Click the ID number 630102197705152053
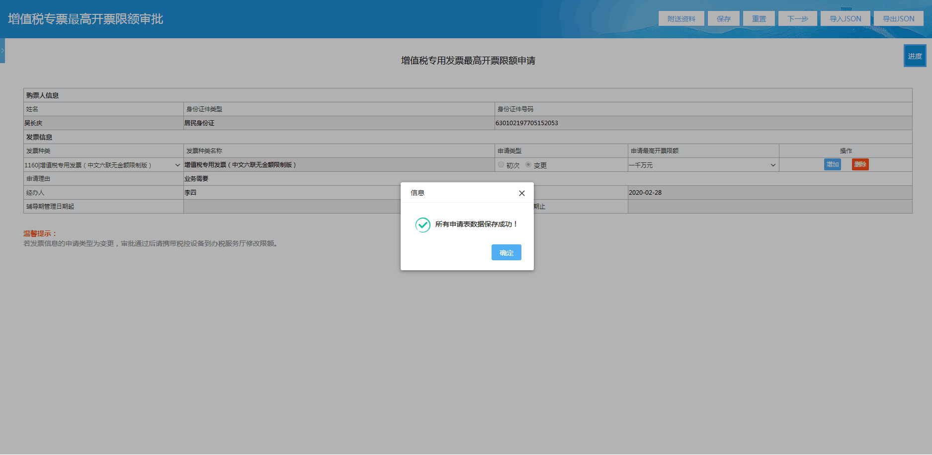 703,123
